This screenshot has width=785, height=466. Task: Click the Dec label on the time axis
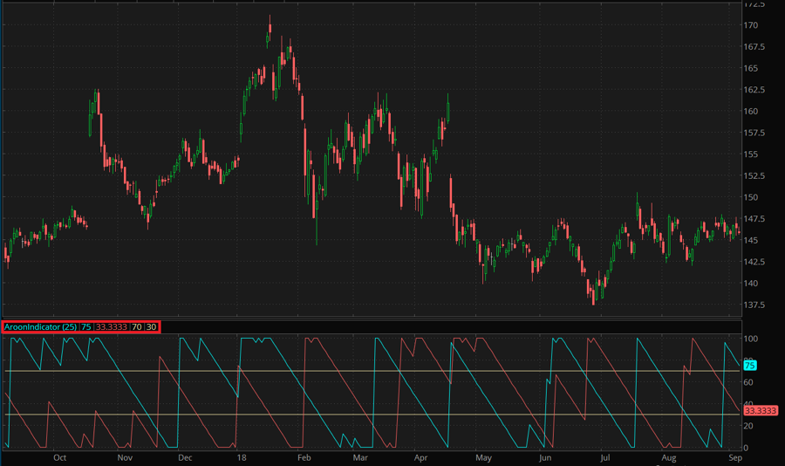(184, 456)
